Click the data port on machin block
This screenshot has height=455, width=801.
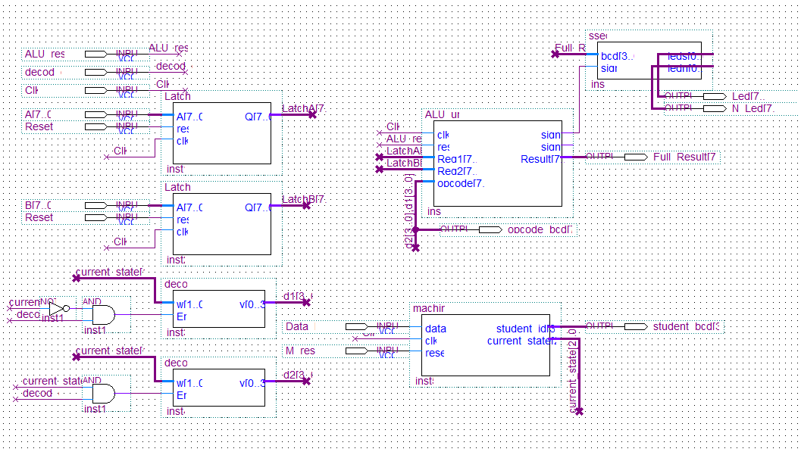click(436, 329)
